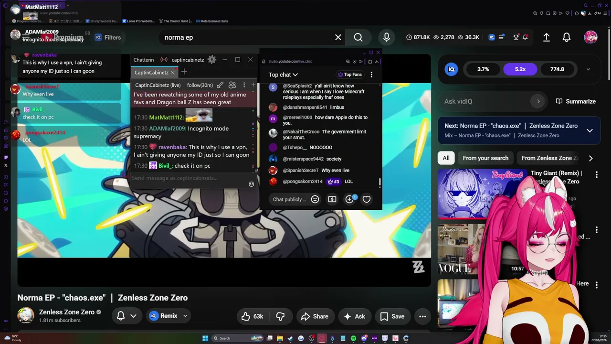Viewport: 611px width, 344px height.
Task: Toggle the Top Fans chip in live chat
Action: [350, 75]
